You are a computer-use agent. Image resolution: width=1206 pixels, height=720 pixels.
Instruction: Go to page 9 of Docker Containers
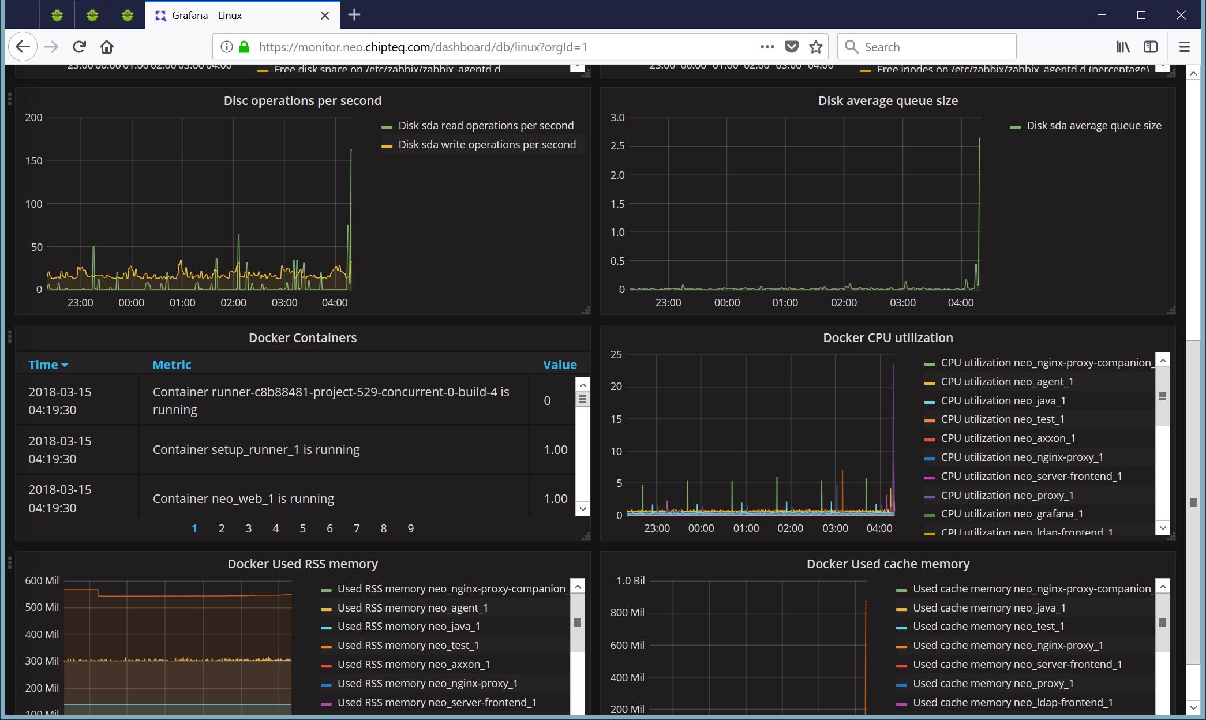[411, 528]
